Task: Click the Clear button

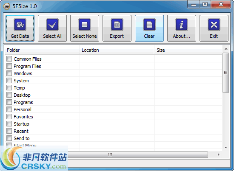Action: (149, 28)
